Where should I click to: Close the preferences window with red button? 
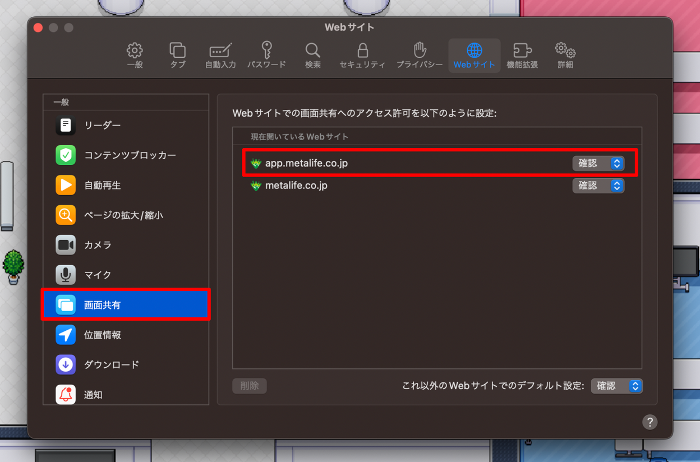[x=38, y=27]
